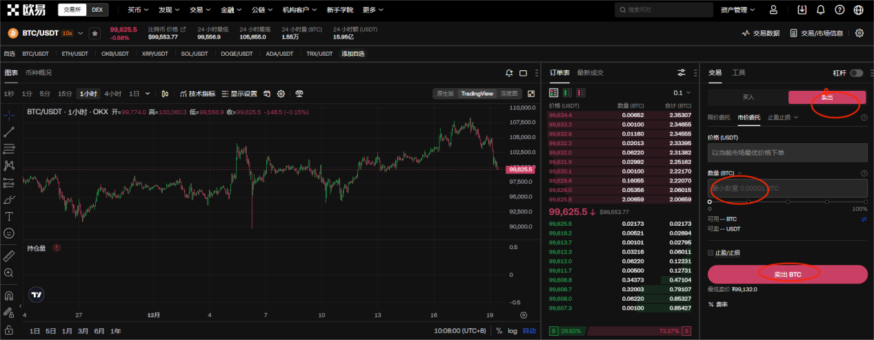This screenshot has width=874, height=340.
Task: Switch chart to TradingView mode
Action: click(477, 94)
